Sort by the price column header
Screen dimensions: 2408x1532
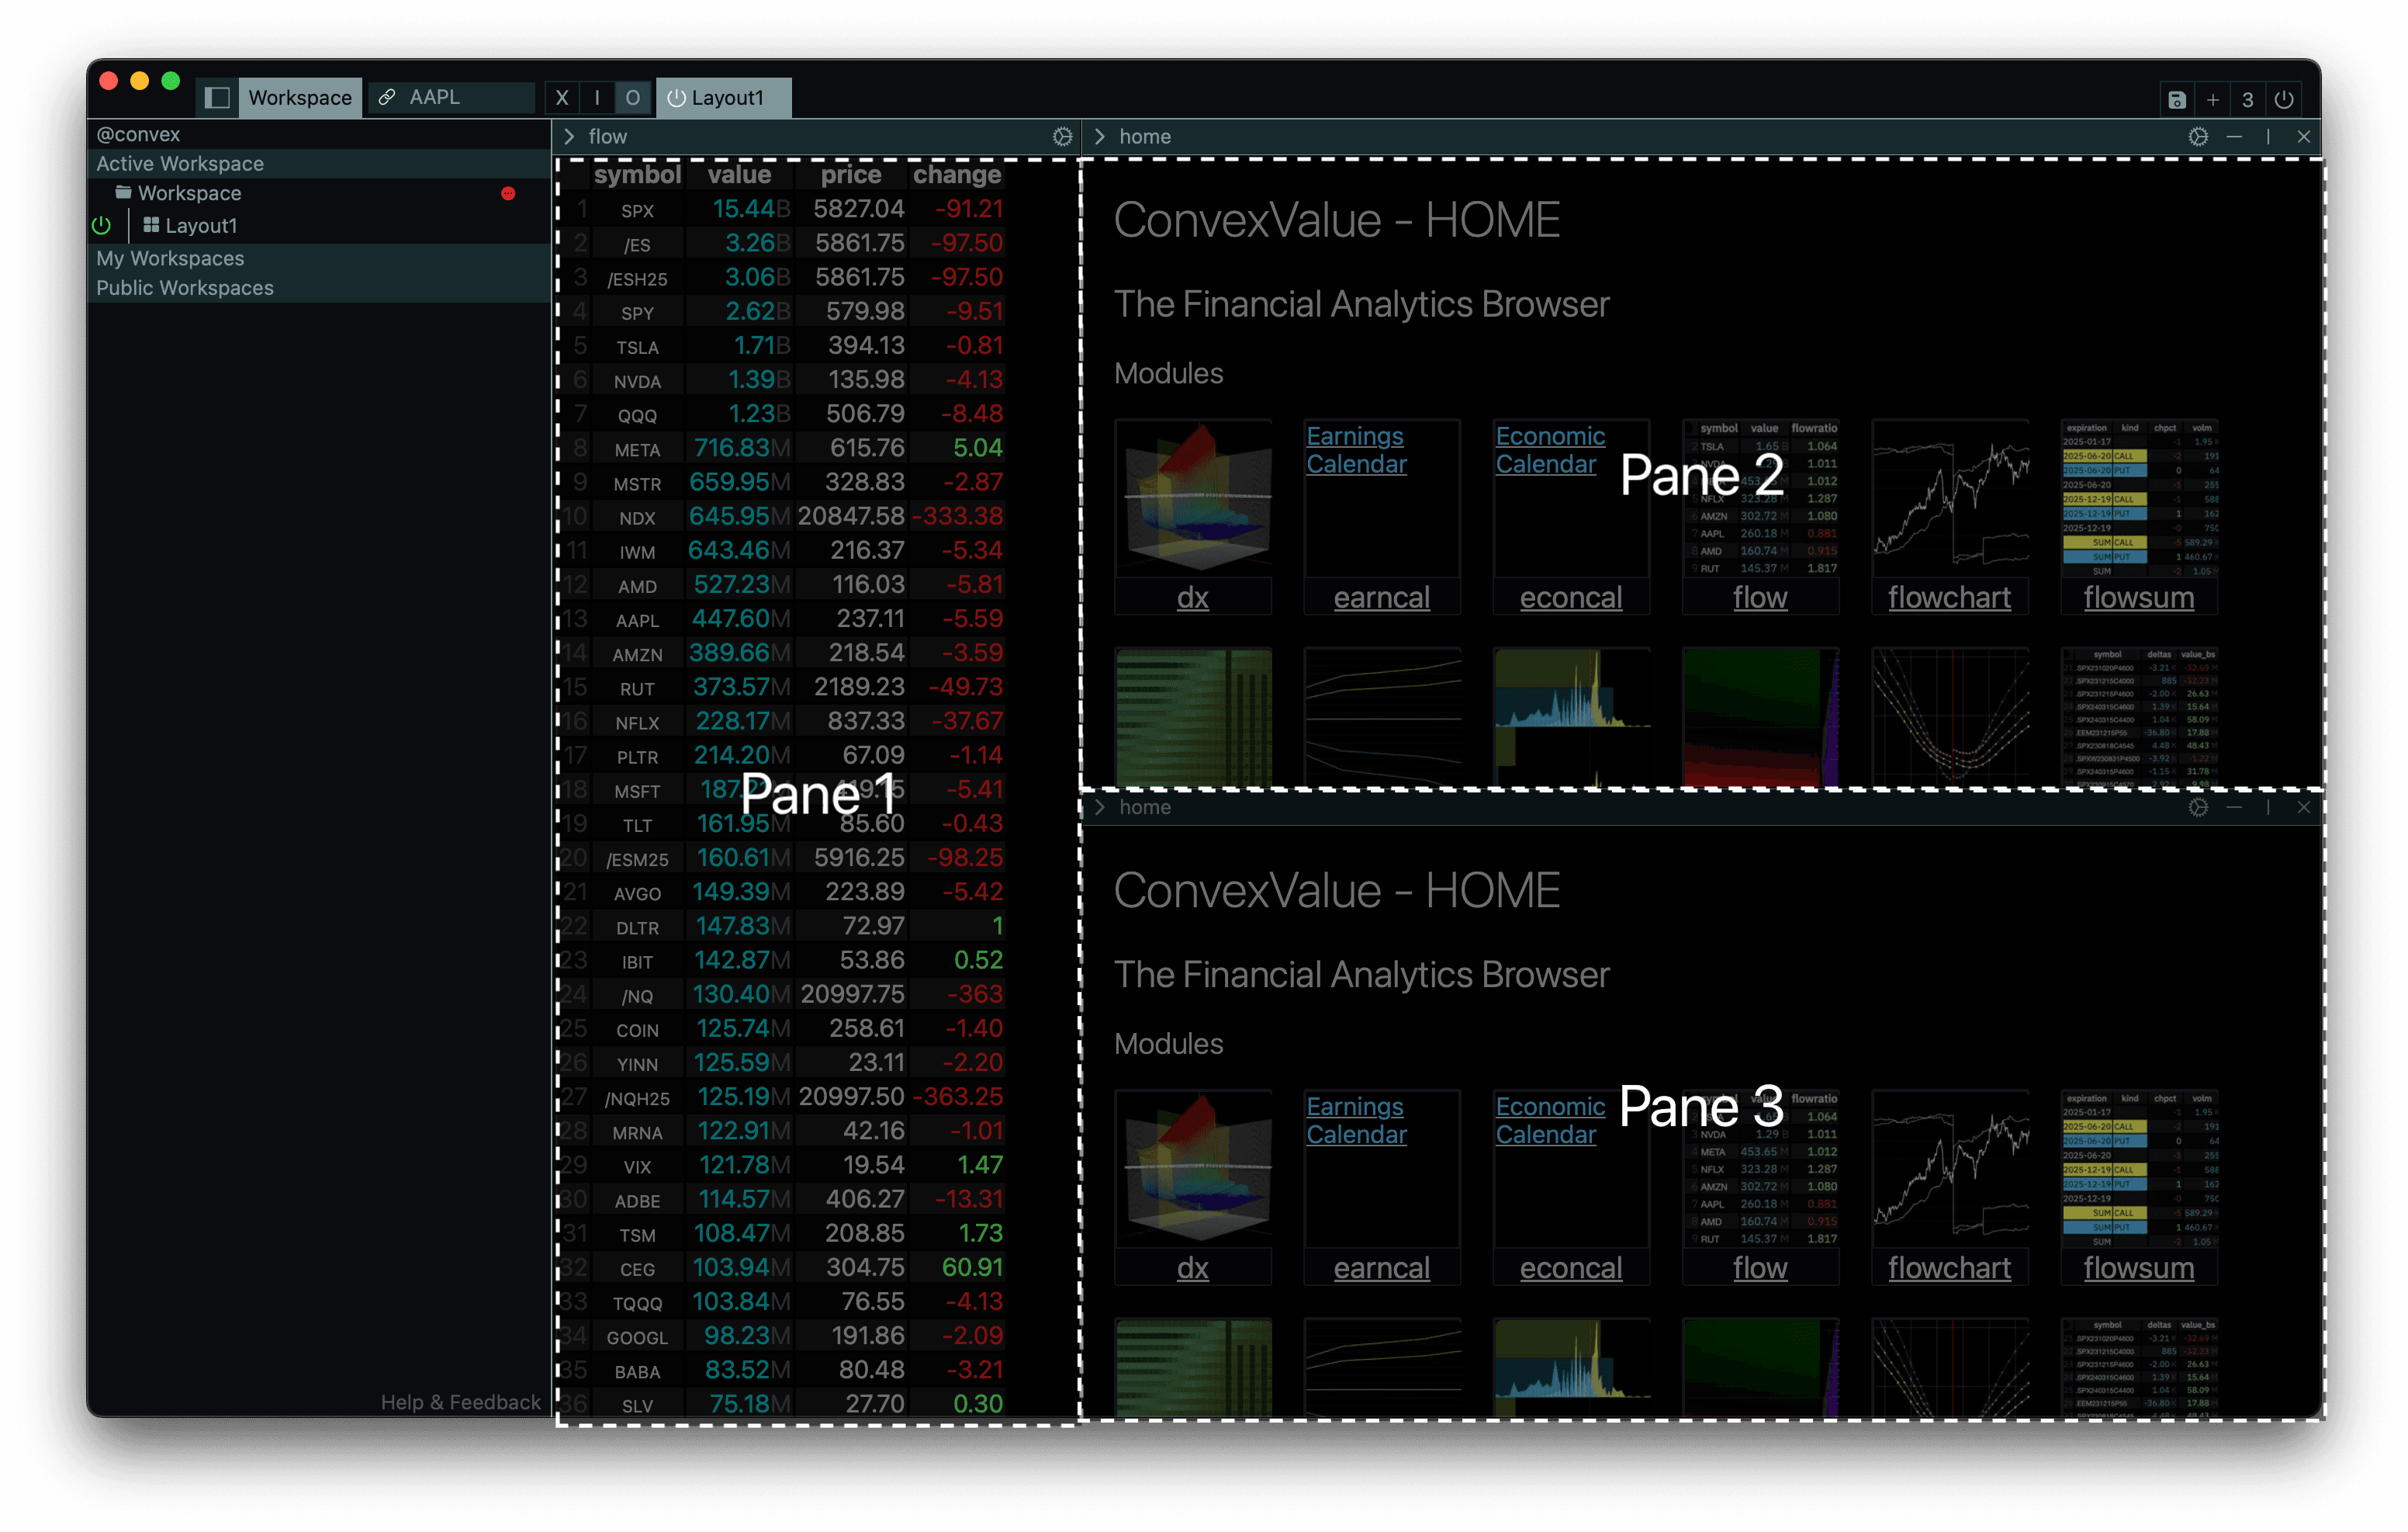point(851,175)
